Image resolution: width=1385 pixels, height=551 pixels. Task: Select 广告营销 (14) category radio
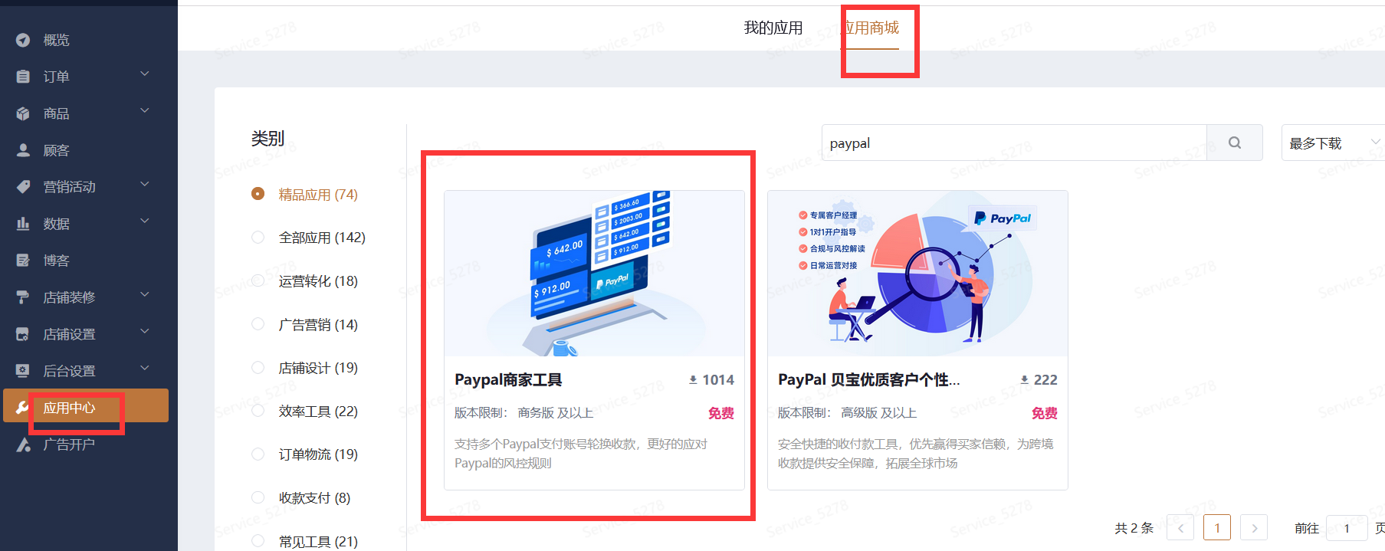(x=258, y=324)
